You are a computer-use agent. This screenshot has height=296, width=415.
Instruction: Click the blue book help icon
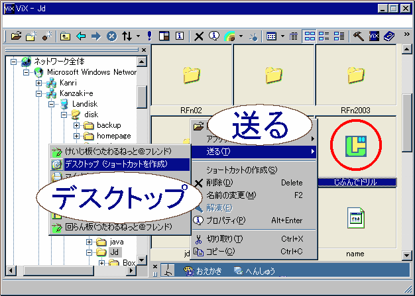389,35
